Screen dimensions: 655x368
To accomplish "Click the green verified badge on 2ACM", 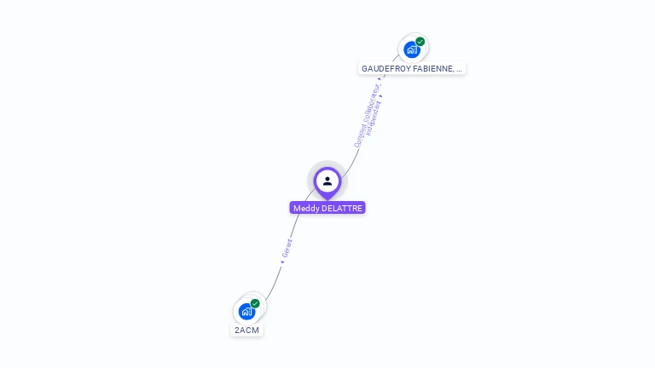I will [255, 303].
